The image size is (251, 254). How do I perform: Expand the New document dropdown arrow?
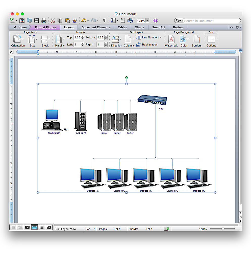click(17, 21)
